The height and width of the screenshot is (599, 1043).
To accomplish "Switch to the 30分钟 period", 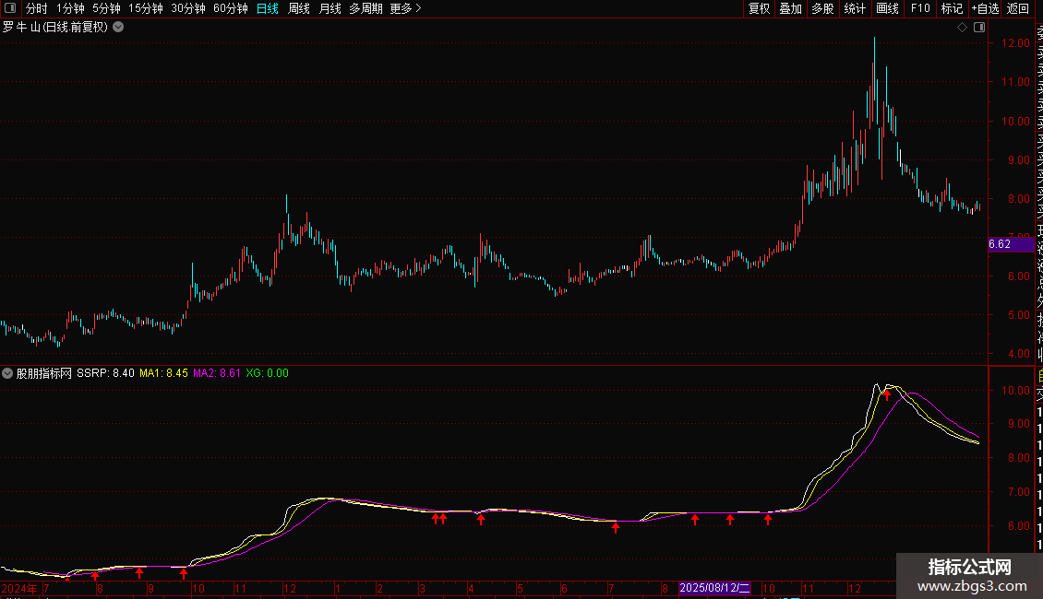I will 188,8.
